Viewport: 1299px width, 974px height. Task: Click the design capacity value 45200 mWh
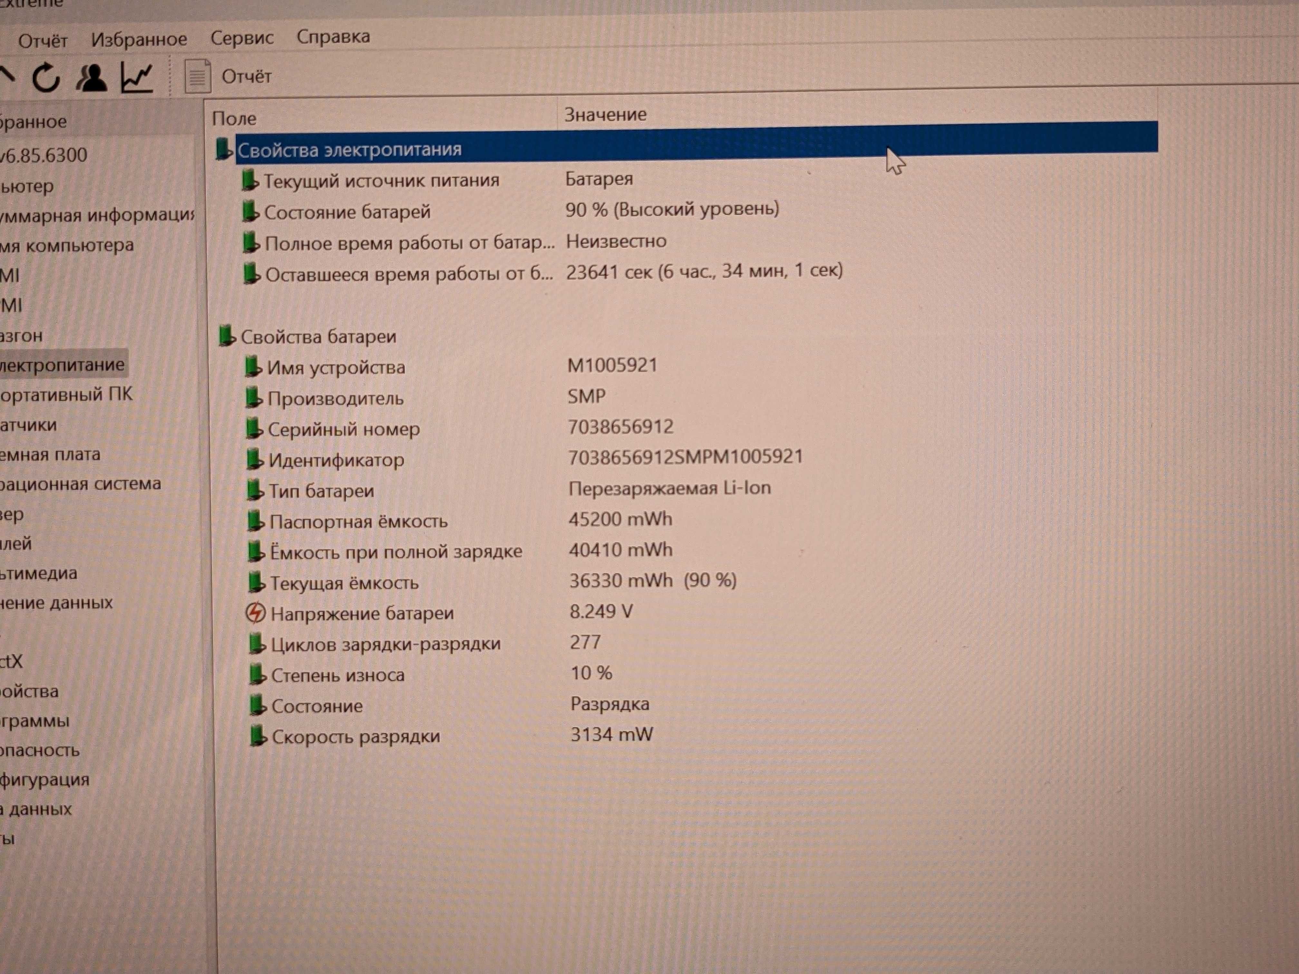pyautogui.click(x=621, y=519)
